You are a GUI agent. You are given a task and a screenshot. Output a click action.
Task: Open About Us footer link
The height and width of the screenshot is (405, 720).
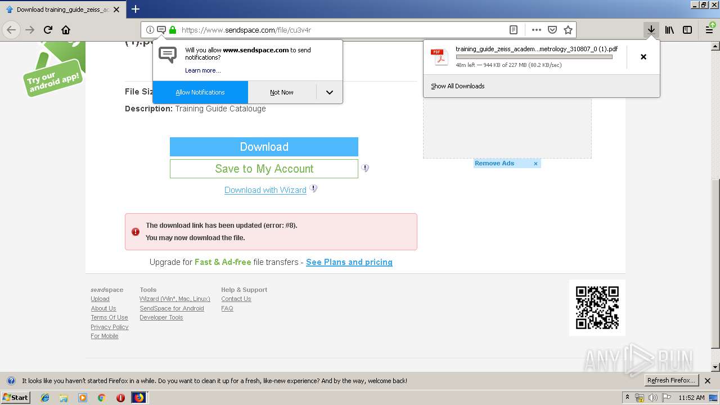point(103,308)
